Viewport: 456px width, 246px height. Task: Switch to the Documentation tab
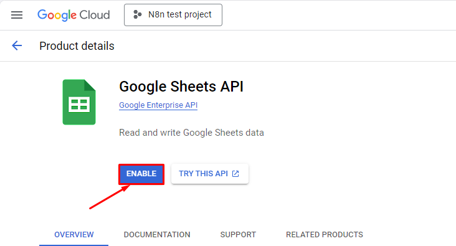point(157,235)
